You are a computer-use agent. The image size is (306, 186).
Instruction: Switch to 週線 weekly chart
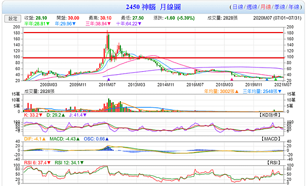click(x=251, y=7)
